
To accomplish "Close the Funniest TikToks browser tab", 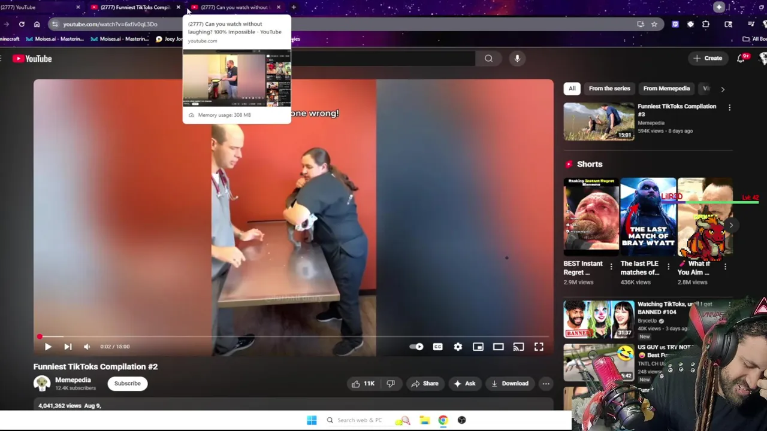I will click(178, 7).
